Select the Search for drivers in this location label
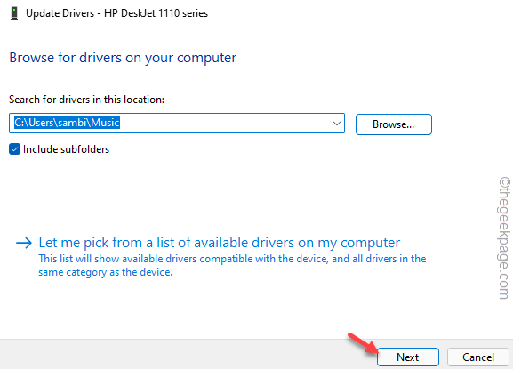Viewport: 513px width, 369px height. (x=86, y=100)
